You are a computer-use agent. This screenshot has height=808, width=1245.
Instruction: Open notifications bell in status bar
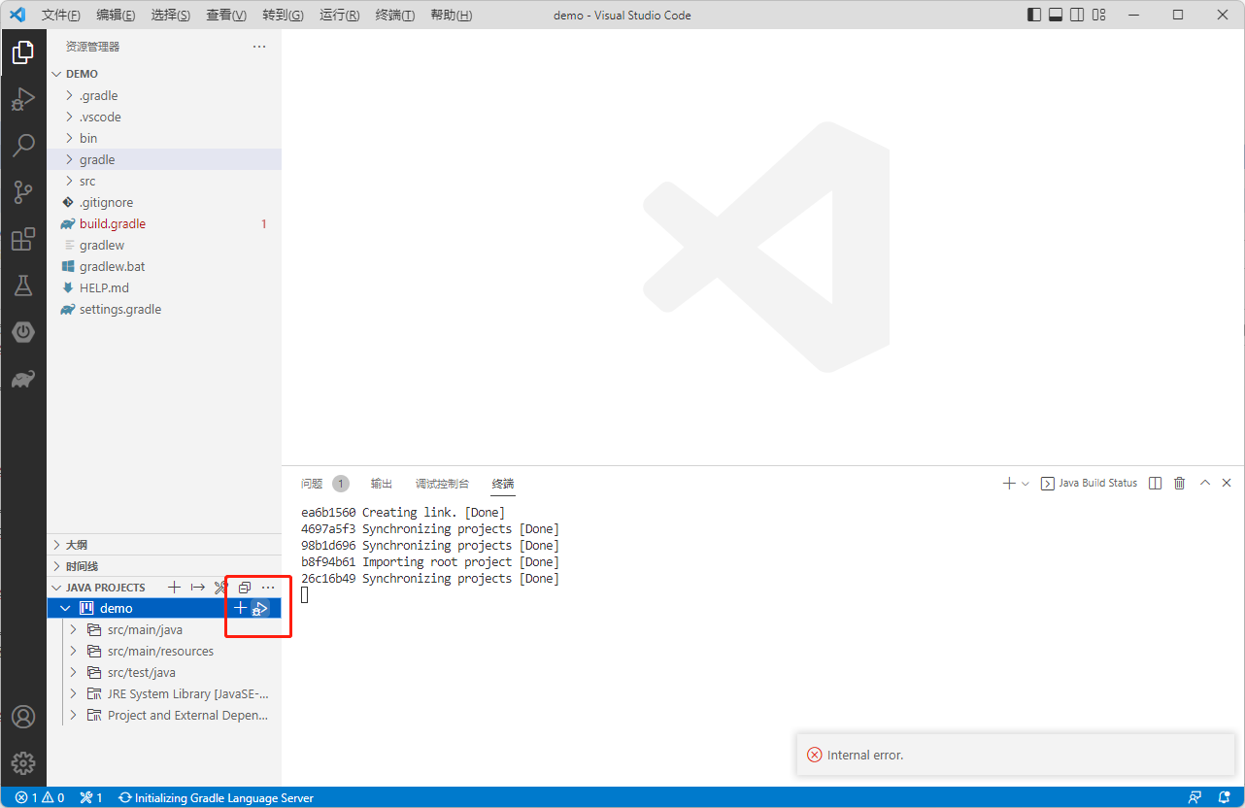[1223, 797]
